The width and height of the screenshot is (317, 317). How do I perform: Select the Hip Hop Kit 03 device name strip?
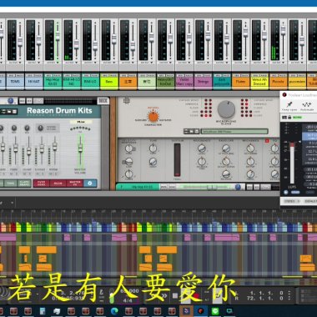pyautogui.click(x=138, y=187)
